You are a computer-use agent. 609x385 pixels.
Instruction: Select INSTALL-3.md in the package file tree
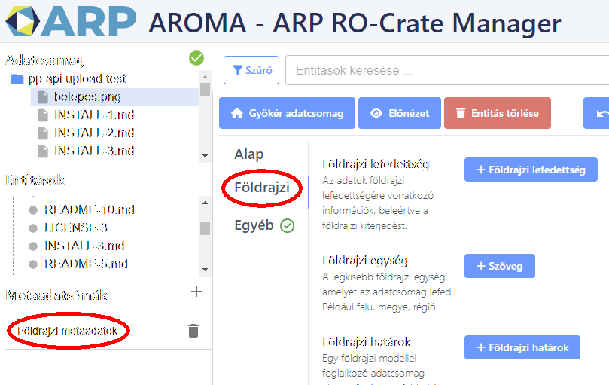94,151
